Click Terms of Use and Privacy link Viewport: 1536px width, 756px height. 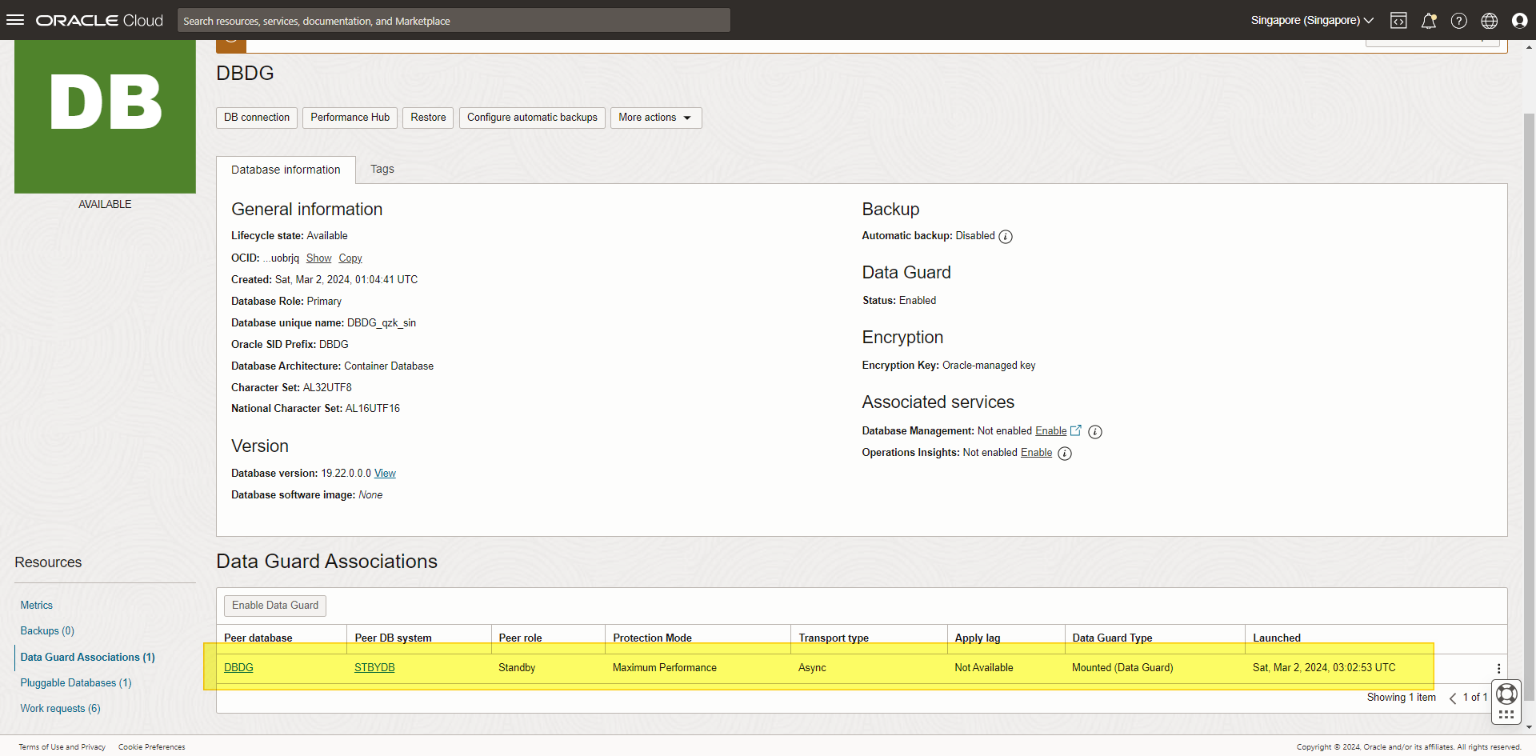62,747
